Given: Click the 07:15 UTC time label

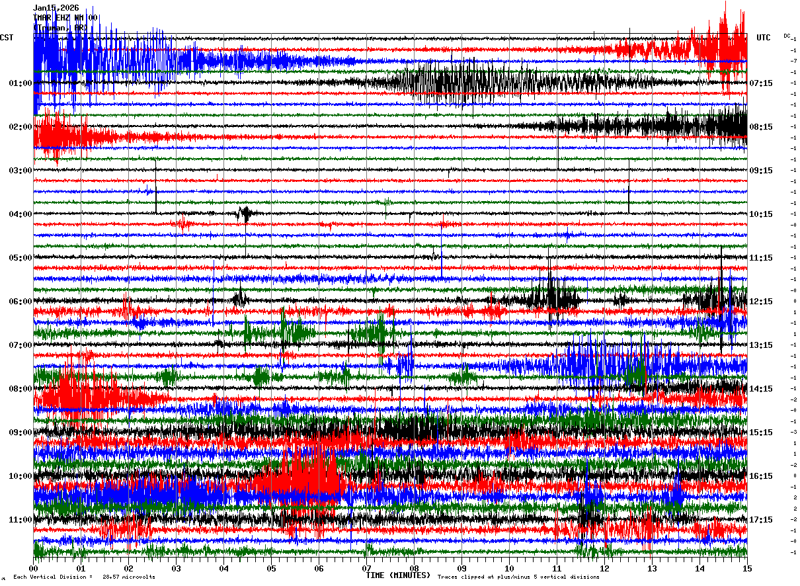Looking at the screenshot, I should point(761,83).
